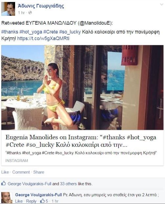The image size is (165, 204).
Task: Open Eugenia Manolides on Instagram headline
Action: point(81,141)
